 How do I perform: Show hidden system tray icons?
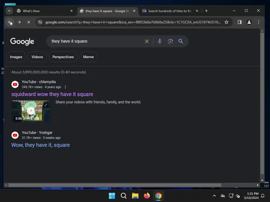214,196
